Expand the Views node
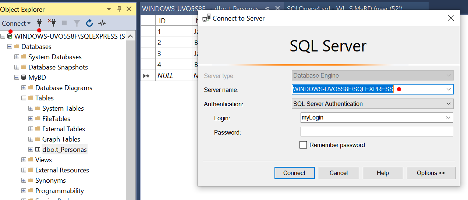Image resolution: width=468 pixels, height=200 pixels. pos(24,160)
